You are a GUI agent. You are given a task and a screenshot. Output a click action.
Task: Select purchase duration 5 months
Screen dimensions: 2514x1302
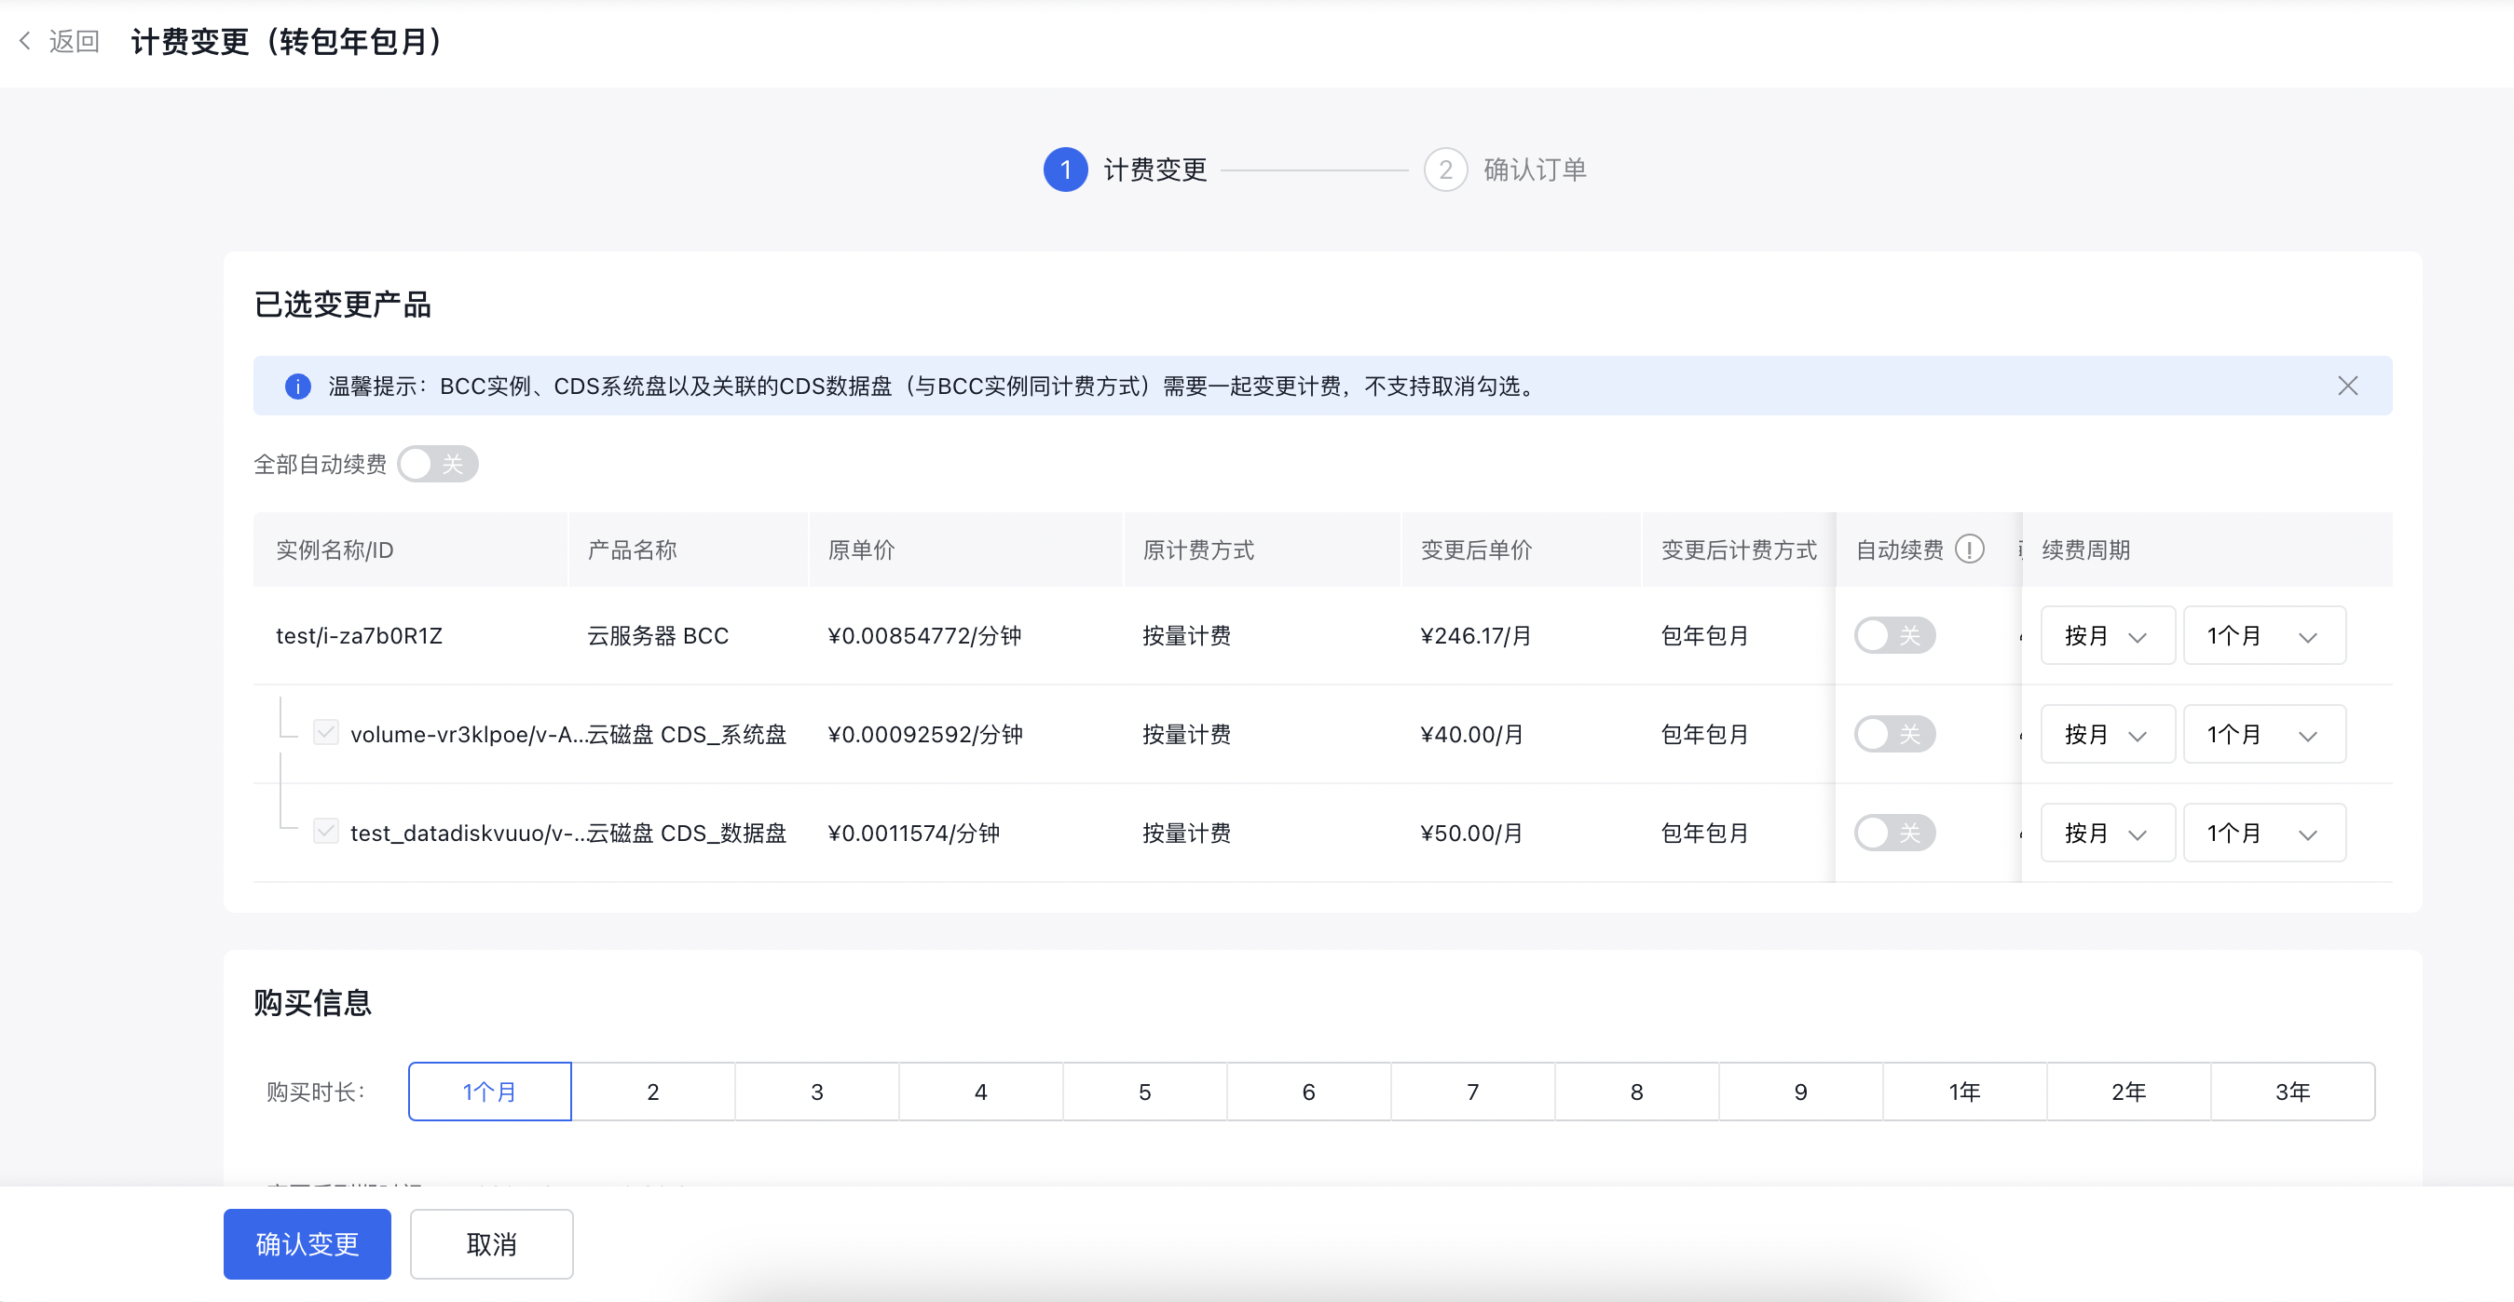point(1145,1092)
